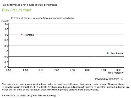Viewport: 131px width, 98px height.
Task: Click the 9.00 tick label on x-axis
Action: tap(119, 70)
